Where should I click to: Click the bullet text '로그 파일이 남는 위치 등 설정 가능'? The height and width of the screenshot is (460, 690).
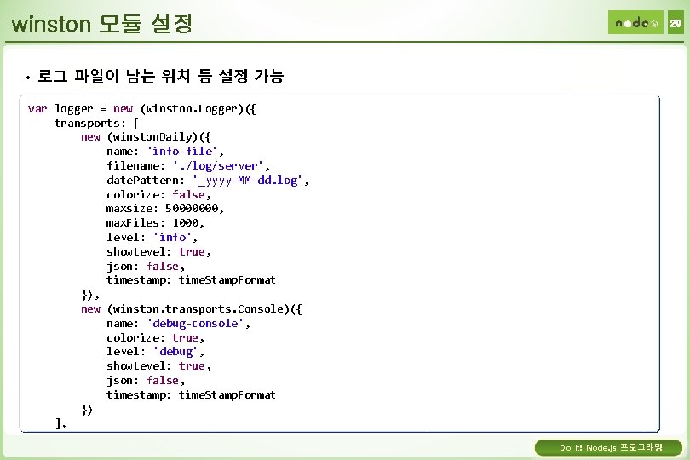coord(161,76)
